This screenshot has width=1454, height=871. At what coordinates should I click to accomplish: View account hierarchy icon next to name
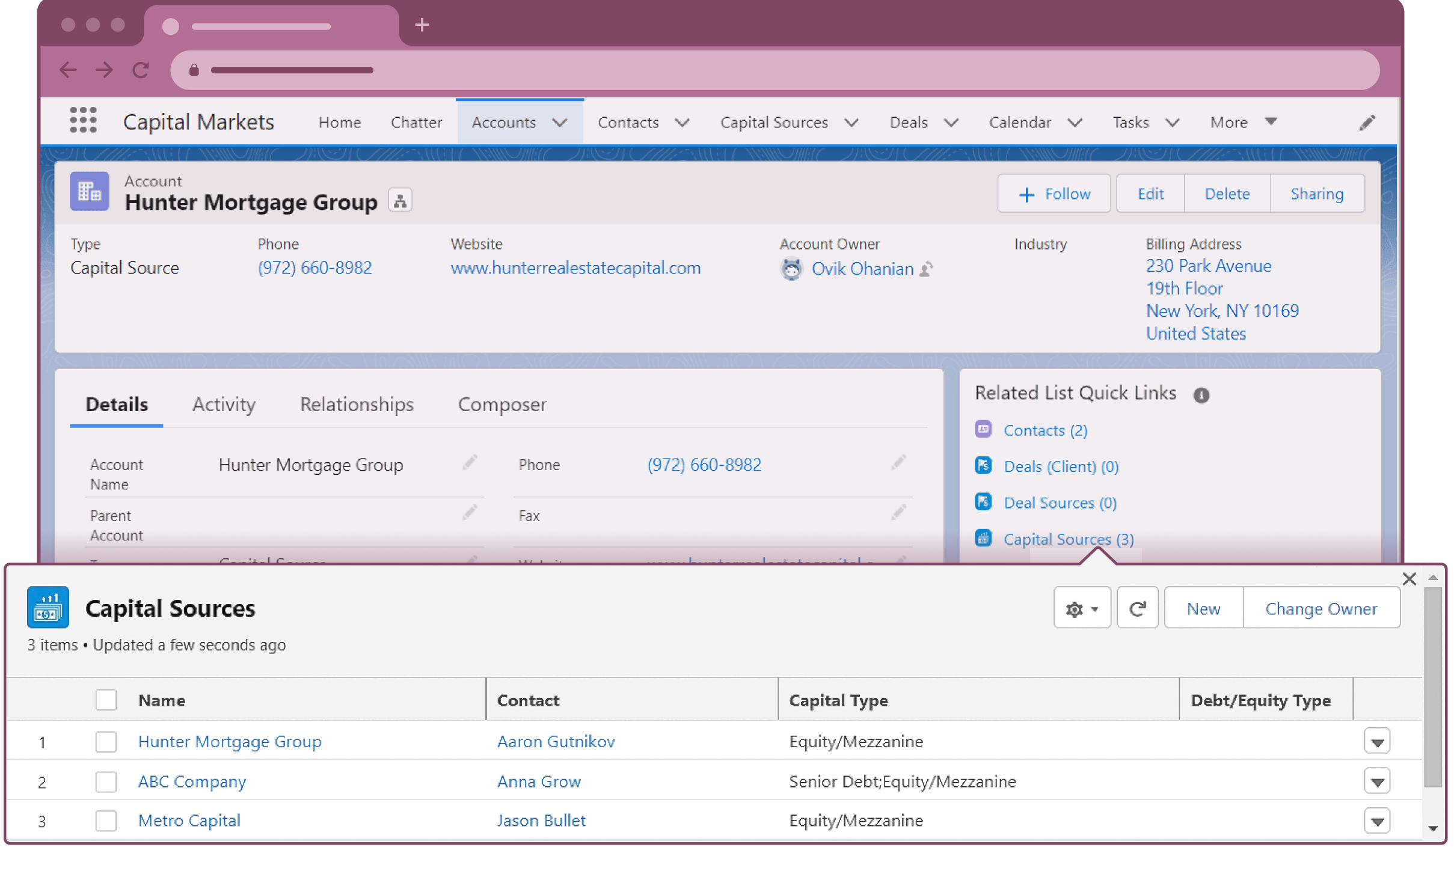400,201
